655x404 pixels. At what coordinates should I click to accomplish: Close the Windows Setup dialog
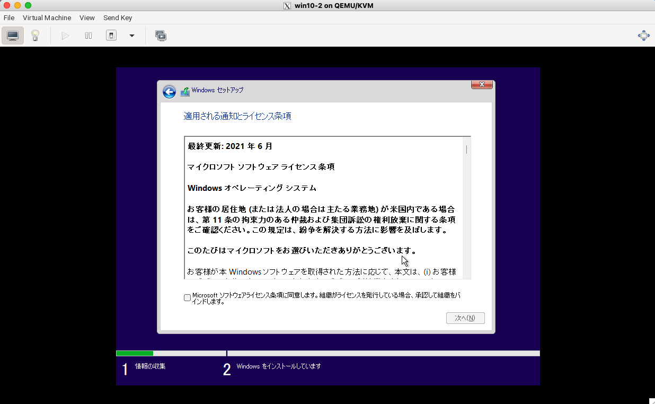pos(482,84)
